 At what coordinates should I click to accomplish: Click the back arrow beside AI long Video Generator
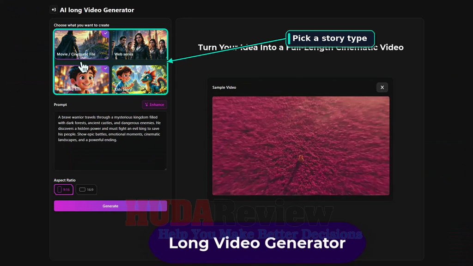[54, 10]
